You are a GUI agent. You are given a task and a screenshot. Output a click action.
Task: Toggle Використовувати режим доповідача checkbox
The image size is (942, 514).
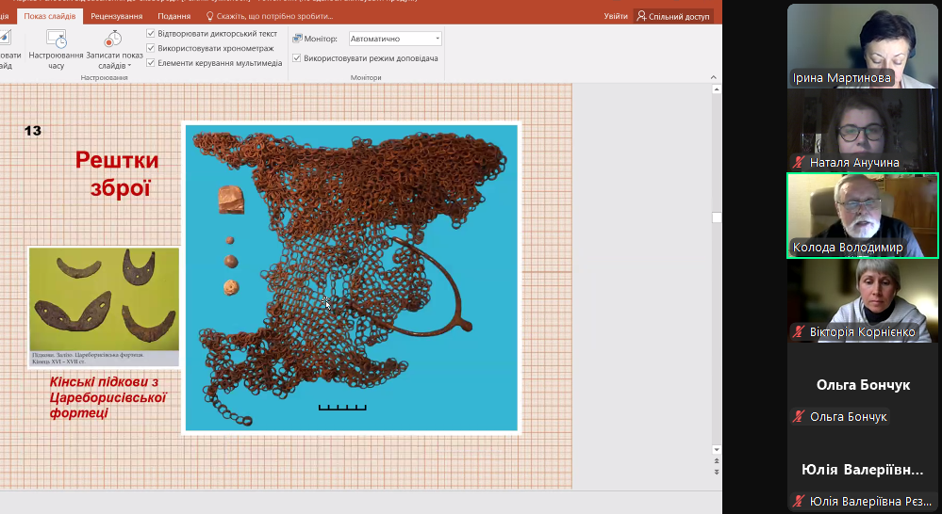pyautogui.click(x=297, y=58)
